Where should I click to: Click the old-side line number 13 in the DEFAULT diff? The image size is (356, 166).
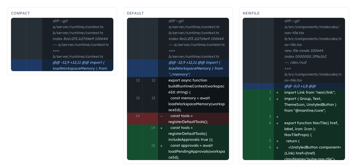[138, 98]
